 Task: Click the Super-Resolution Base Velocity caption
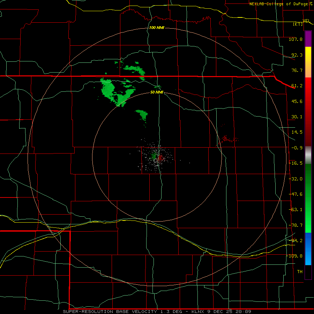pyautogui.click(x=157, y=312)
